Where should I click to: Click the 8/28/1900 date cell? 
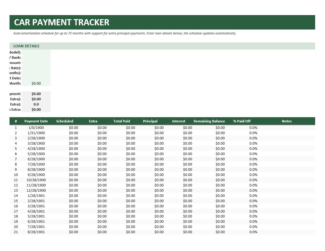[36, 169]
